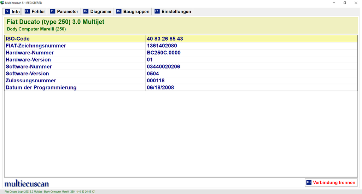Select the Hardware-Nummer row
Viewport: 362px width, 194px height.
(181, 53)
